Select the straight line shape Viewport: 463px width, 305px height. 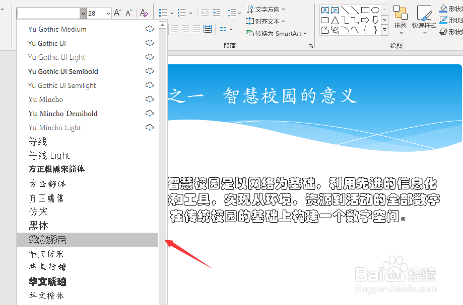345,11
